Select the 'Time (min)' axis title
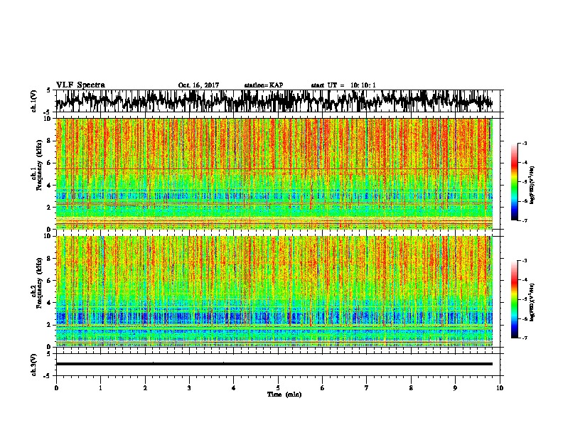Viewport: 563px width, 435px height. tap(284, 394)
